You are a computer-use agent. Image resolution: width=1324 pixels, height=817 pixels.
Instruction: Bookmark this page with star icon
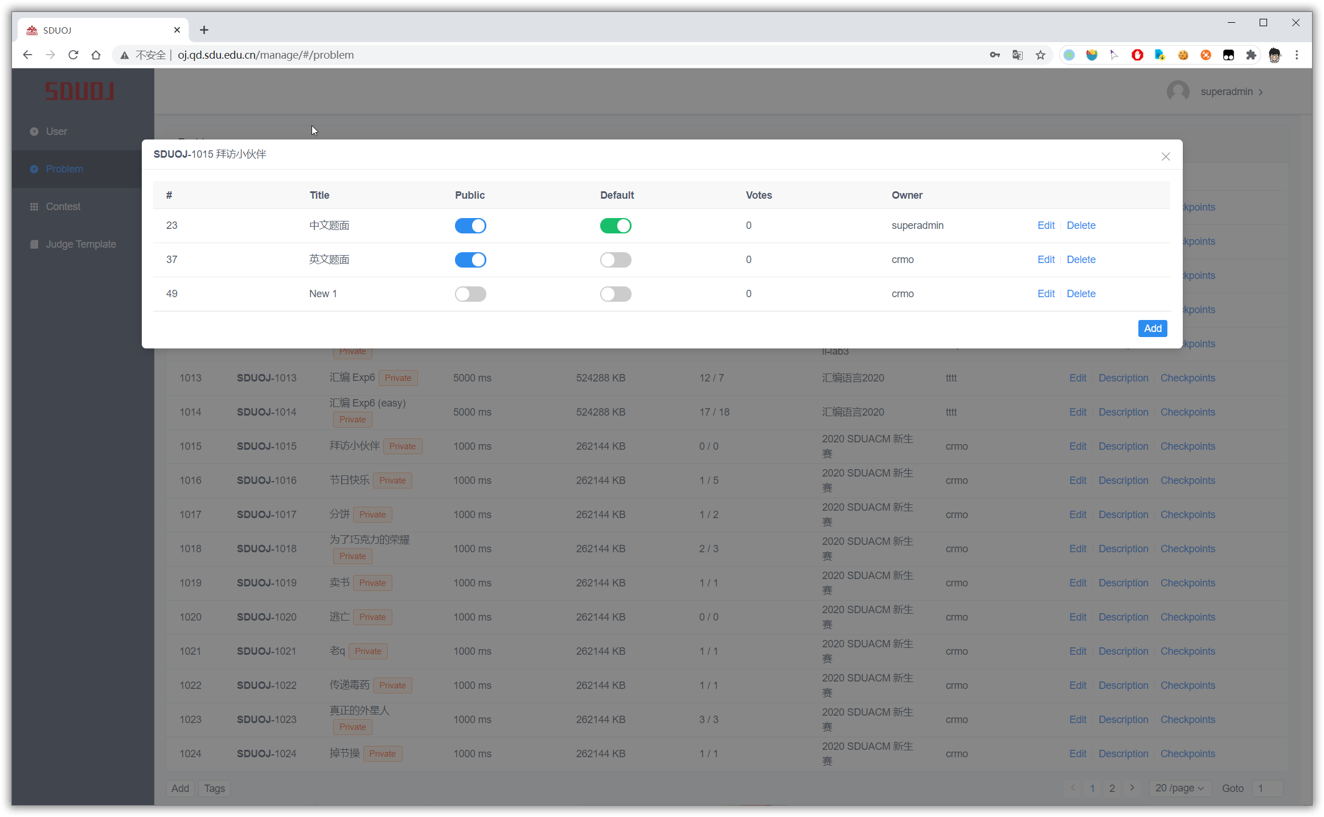tap(1040, 55)
